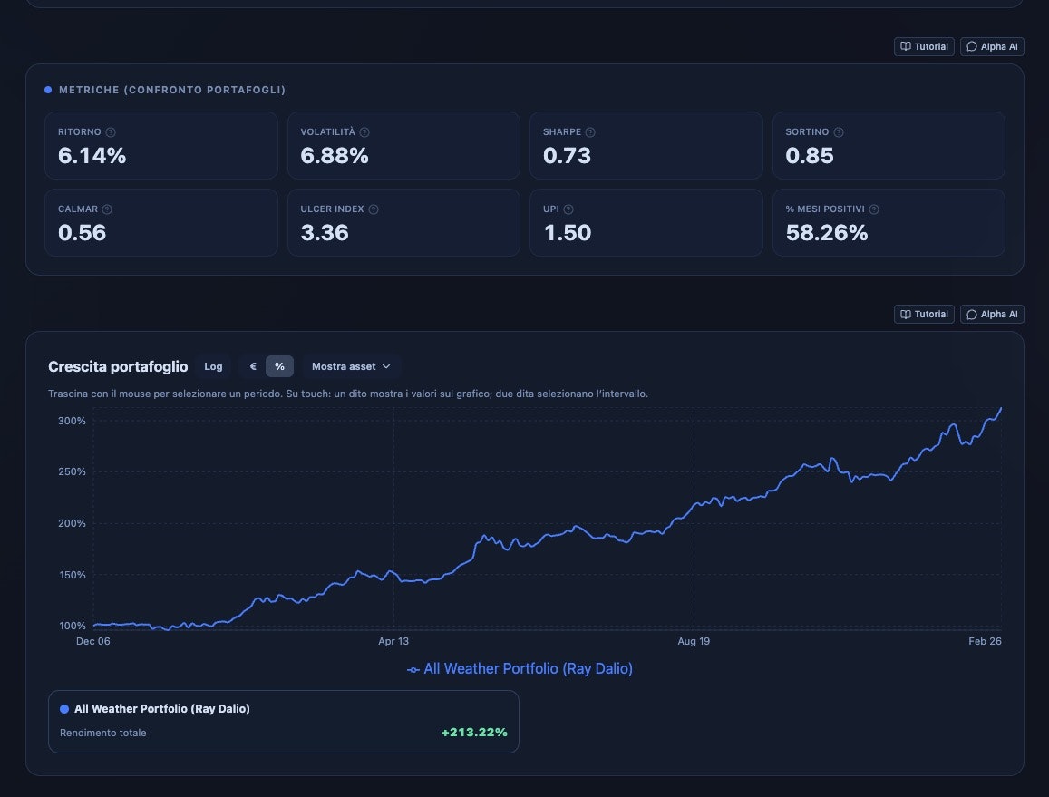This screenshot has width=1049, height=797.
Task: Click the Ulcer Index help icon
Action: click(374, 209)
